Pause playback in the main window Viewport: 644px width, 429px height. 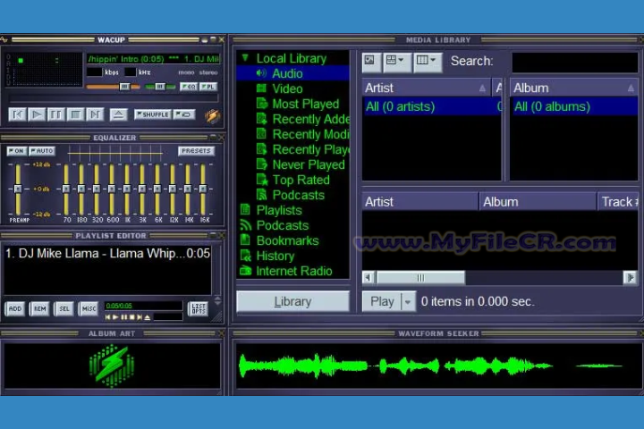55,114
